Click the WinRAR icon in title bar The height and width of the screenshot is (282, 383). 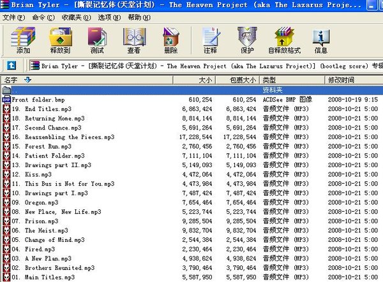[x=4, y=4]
